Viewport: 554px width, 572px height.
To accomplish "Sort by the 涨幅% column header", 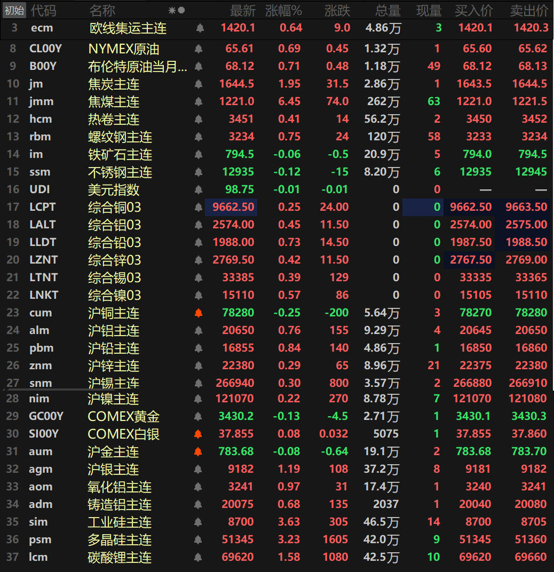I will (283, 10).
